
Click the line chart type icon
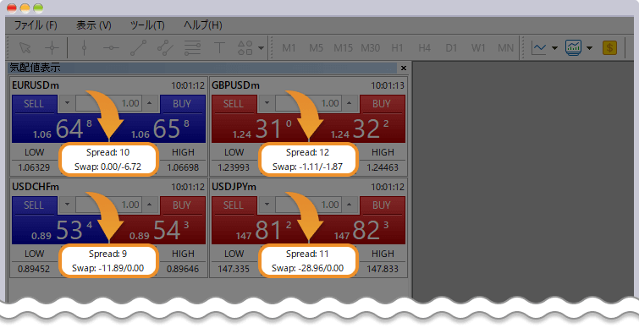(x=539, y=48)
